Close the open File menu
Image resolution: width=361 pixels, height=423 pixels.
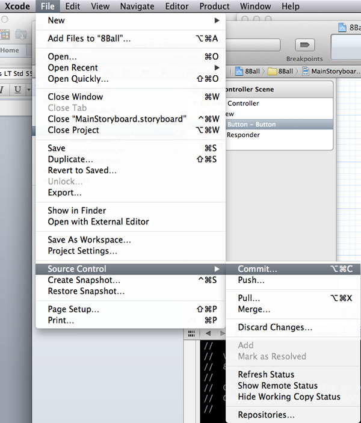point(48,6)
